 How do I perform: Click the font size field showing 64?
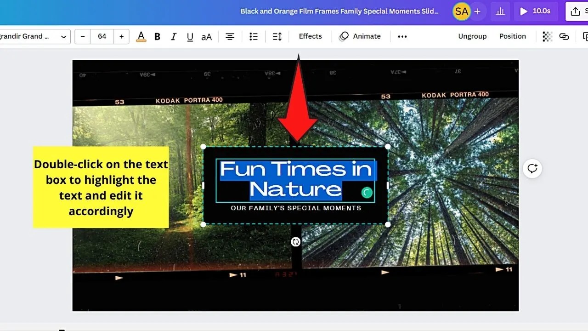pos(102,36)
